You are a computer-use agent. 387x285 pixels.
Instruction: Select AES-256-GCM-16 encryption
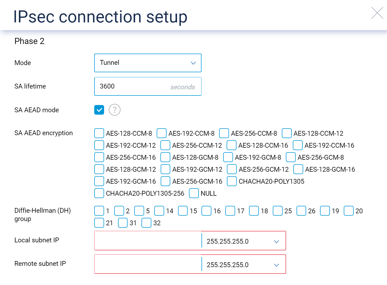click(x=165, y=181)
